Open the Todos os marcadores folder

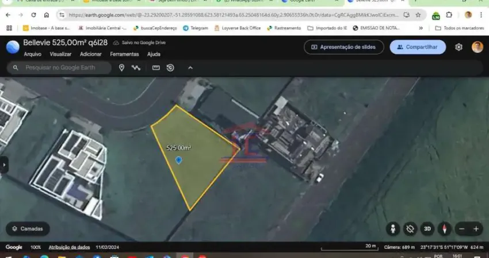(x=460, y=28)
